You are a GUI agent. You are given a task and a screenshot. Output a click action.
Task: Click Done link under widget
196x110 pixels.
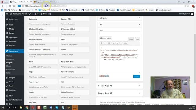[x=107, y=76]
